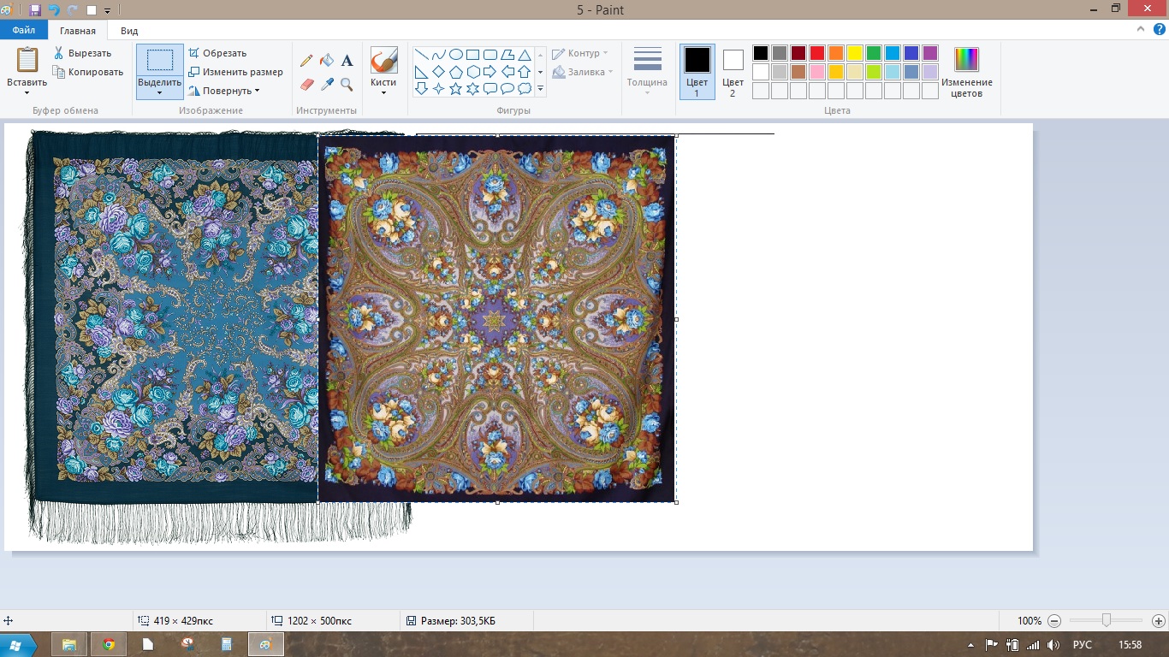The height and width of the screenshot is (657, 1169).
Task: Pick the red color swatch in the palette
Action: click(x=816, y=53)
